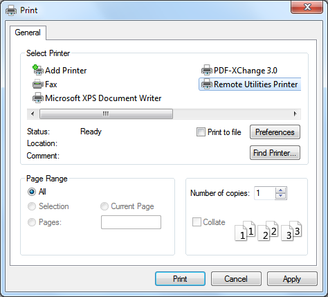Toggle the Collate checkbox

[197, 222]
